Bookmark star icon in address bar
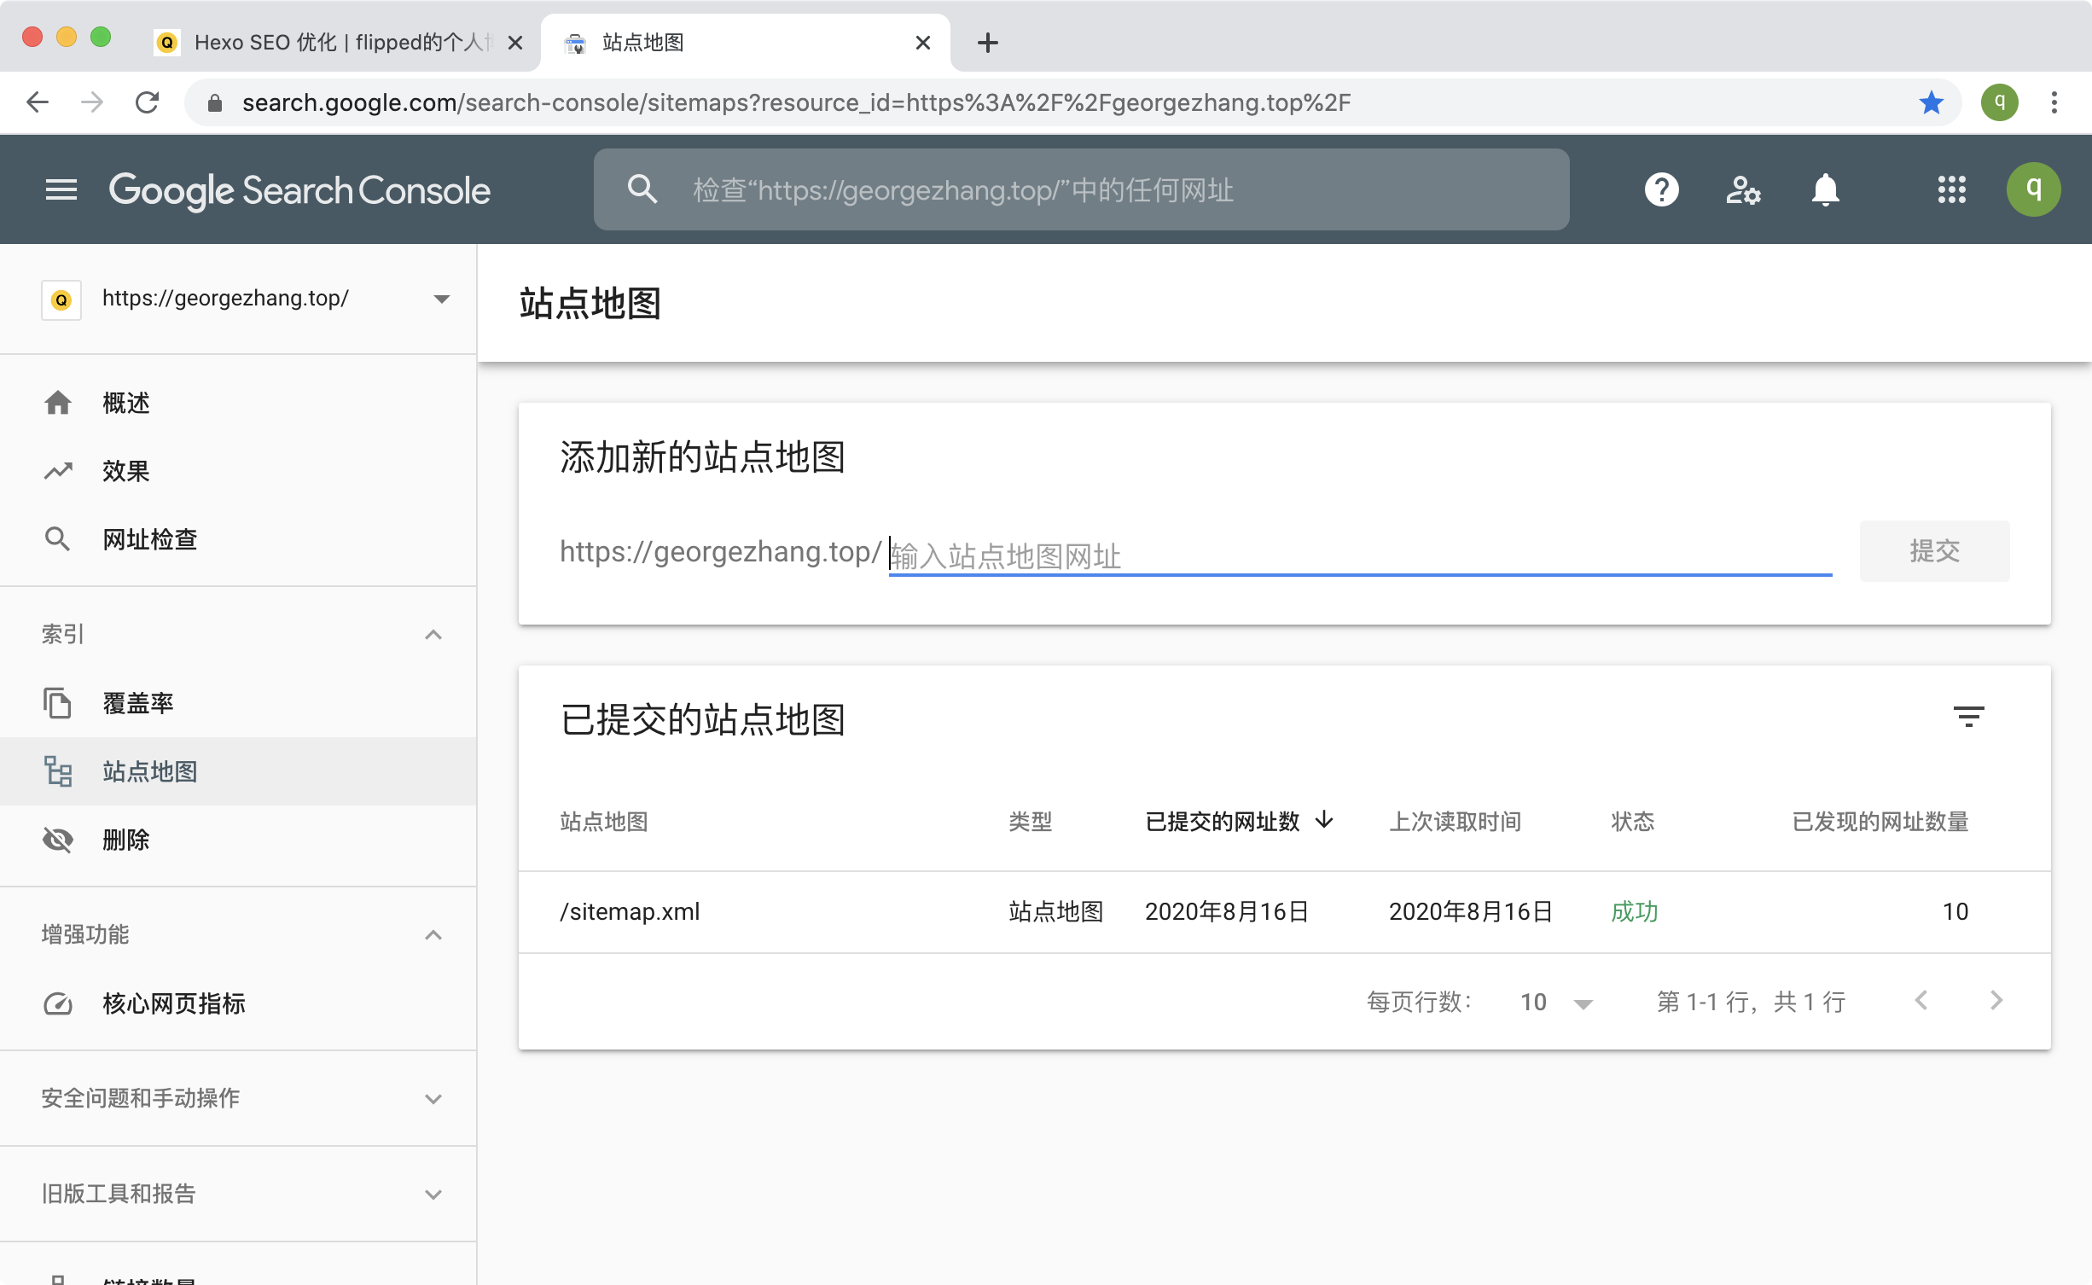Screen dimensions: 2092x1285 click(1931, 103)
